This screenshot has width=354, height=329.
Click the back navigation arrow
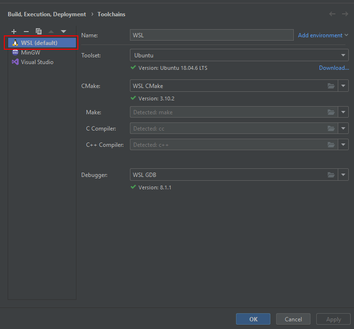333,14
